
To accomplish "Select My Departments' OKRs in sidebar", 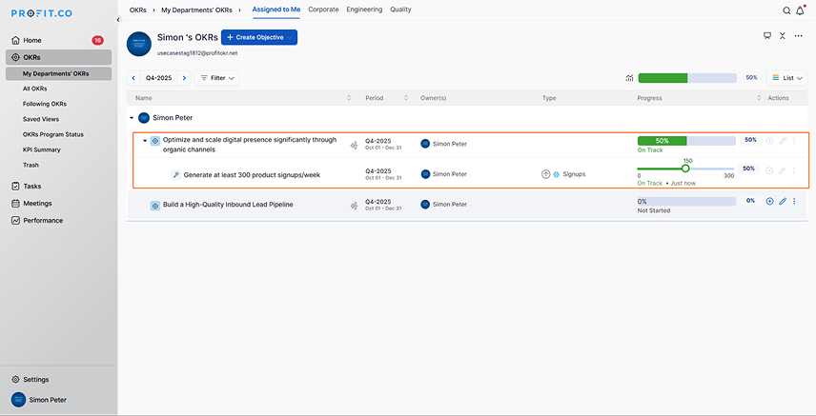I will coord(59,74).
